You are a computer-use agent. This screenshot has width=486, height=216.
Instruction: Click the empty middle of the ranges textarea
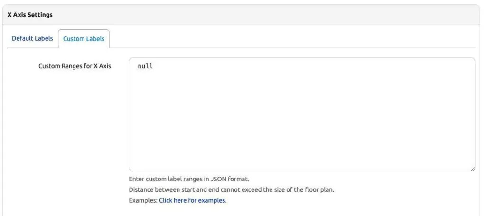[x=301, y=117]
